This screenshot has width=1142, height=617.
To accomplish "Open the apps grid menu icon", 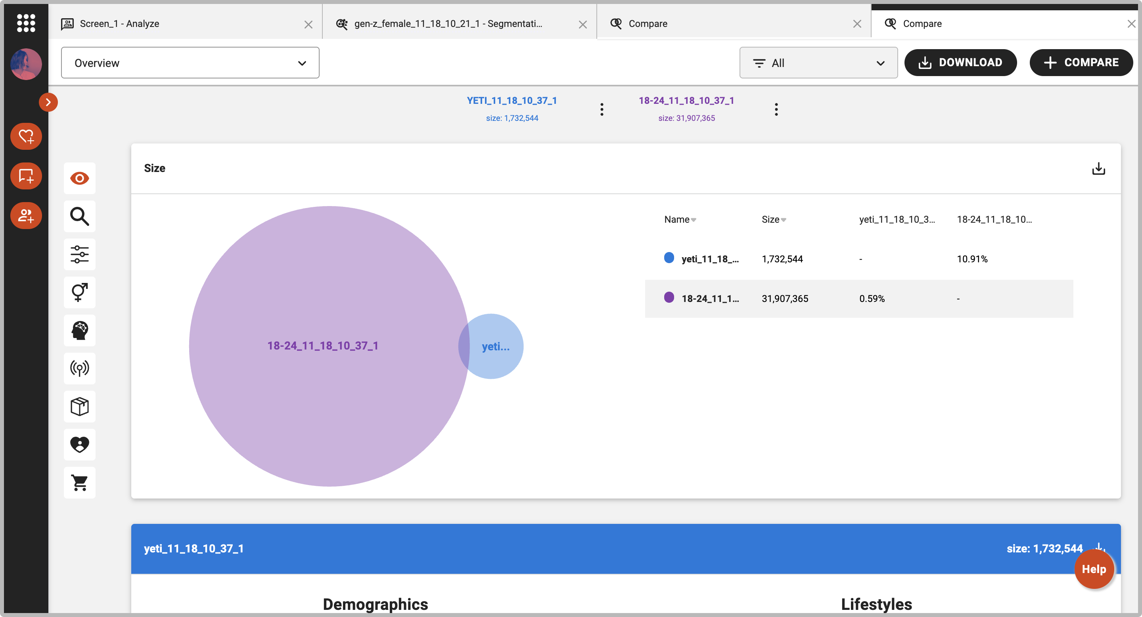I will pos(26,23).
